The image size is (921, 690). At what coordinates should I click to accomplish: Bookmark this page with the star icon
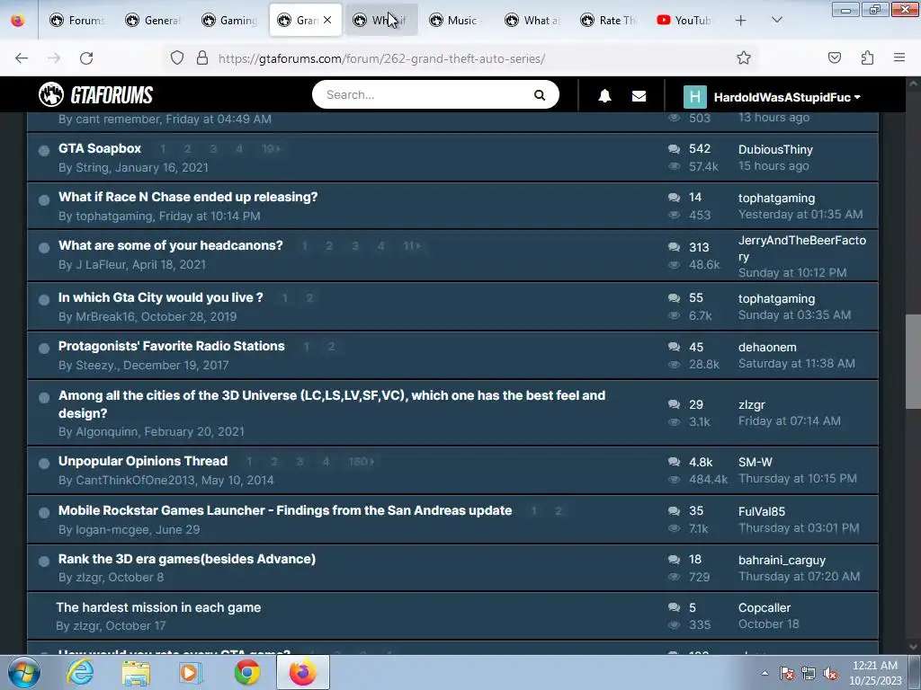coord(744,58)
